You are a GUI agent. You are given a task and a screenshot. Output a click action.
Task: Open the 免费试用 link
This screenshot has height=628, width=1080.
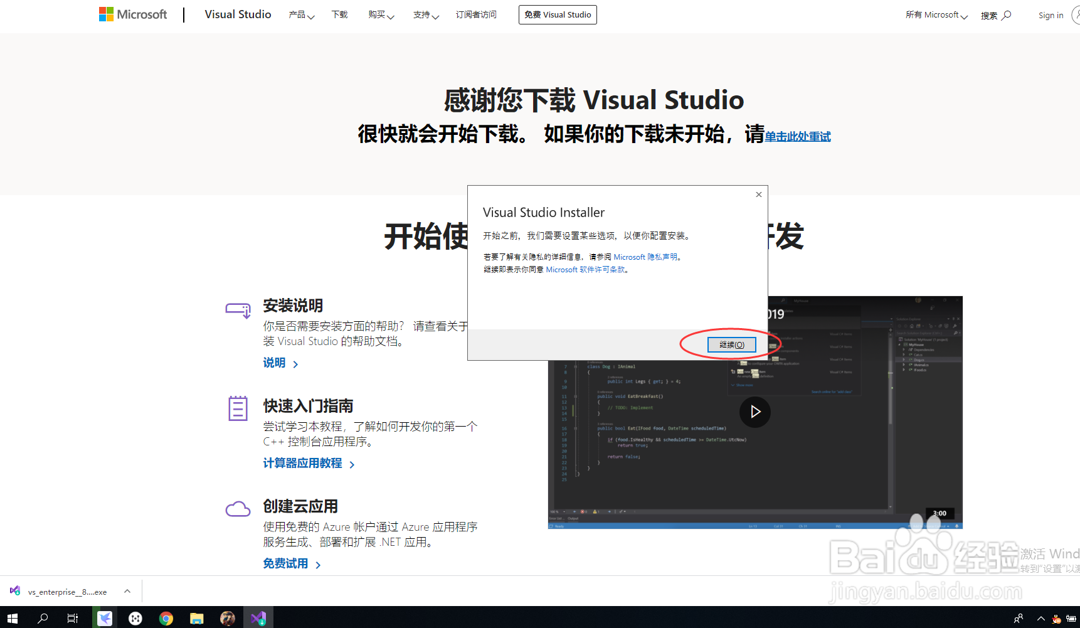(292, 564)
